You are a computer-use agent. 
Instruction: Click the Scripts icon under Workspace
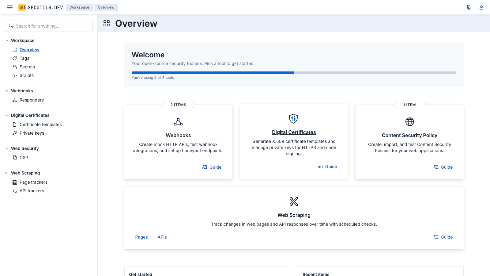point(14,75)
